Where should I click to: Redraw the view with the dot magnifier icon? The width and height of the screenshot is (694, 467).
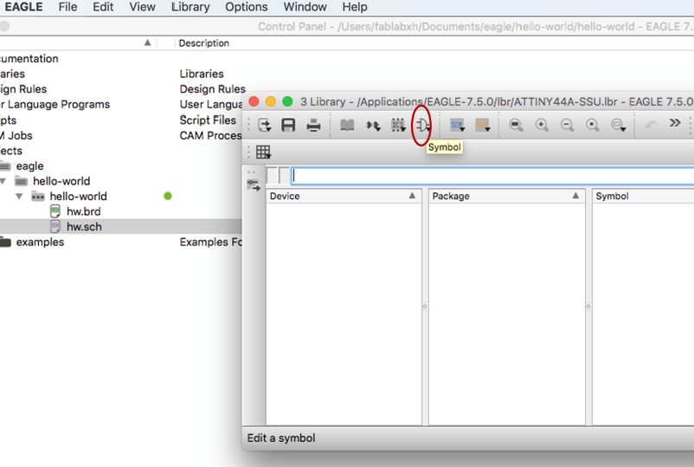[592, 125]
